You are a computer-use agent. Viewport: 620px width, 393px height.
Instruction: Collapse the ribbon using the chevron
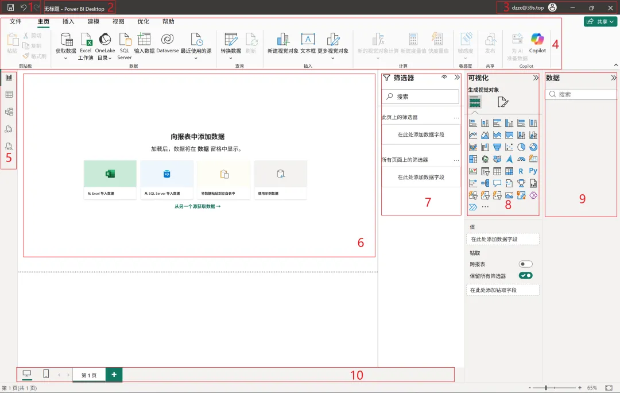pyautogui.click(x=615, y=65)
